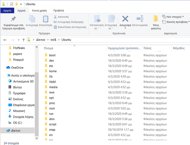Switch to the Κοινή χρήση tab
Screen dimensions: 190x145
[x=39, y=10]
